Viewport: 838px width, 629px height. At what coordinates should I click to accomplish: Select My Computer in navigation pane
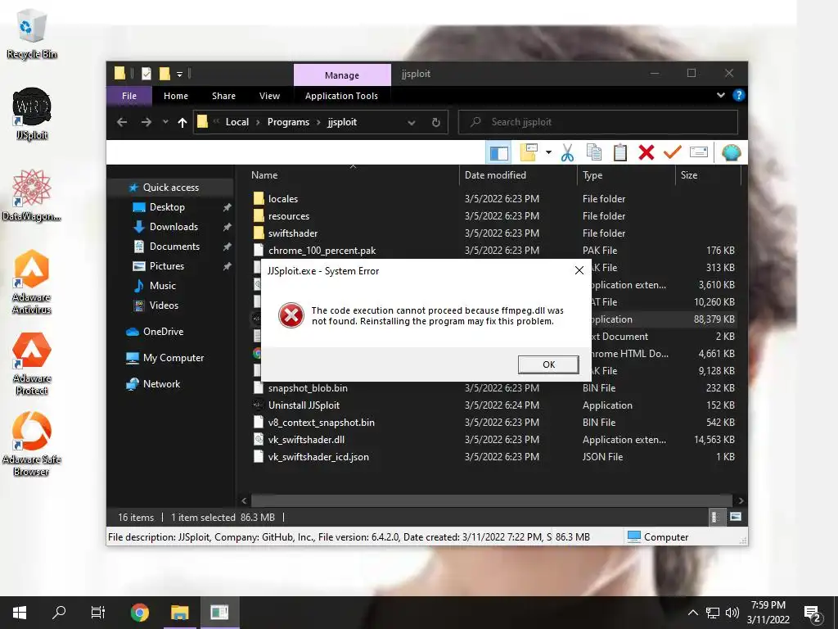click(x=173, y=358)
